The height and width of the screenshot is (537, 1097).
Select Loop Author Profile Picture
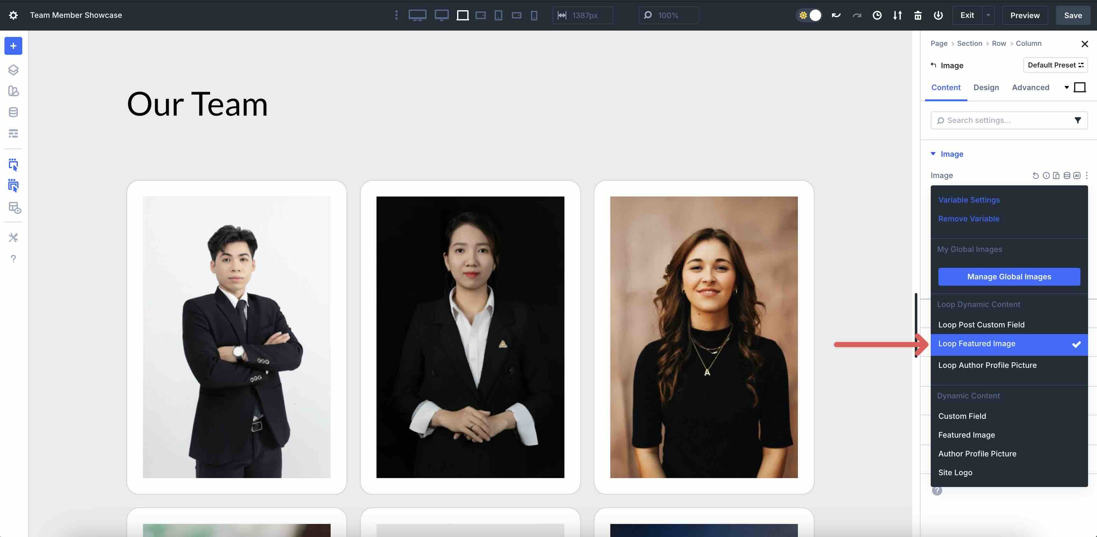coord(987,365)
